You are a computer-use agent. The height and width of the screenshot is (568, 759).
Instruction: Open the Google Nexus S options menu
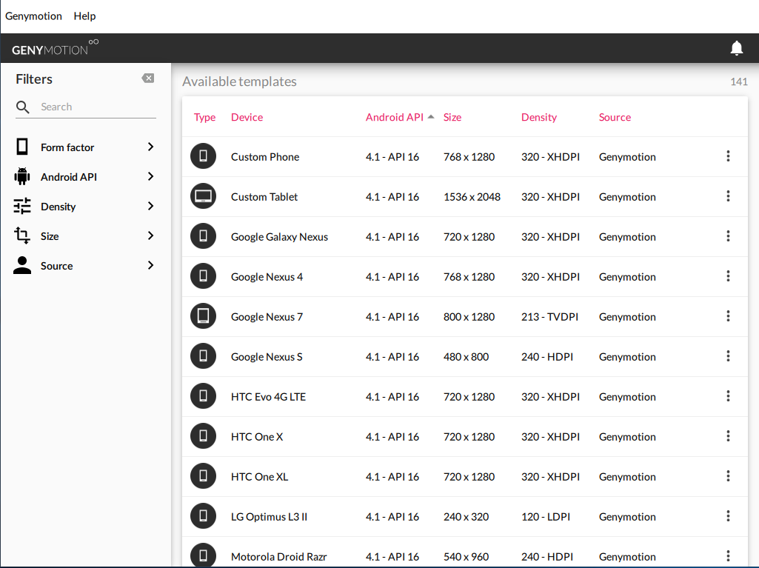tap(728, 356)
